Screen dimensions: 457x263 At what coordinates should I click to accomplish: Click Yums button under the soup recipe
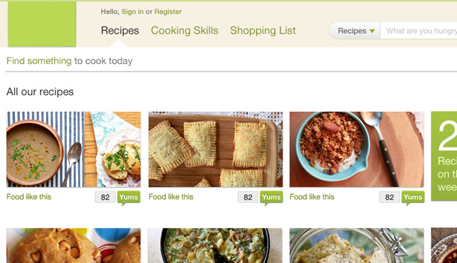129,198
